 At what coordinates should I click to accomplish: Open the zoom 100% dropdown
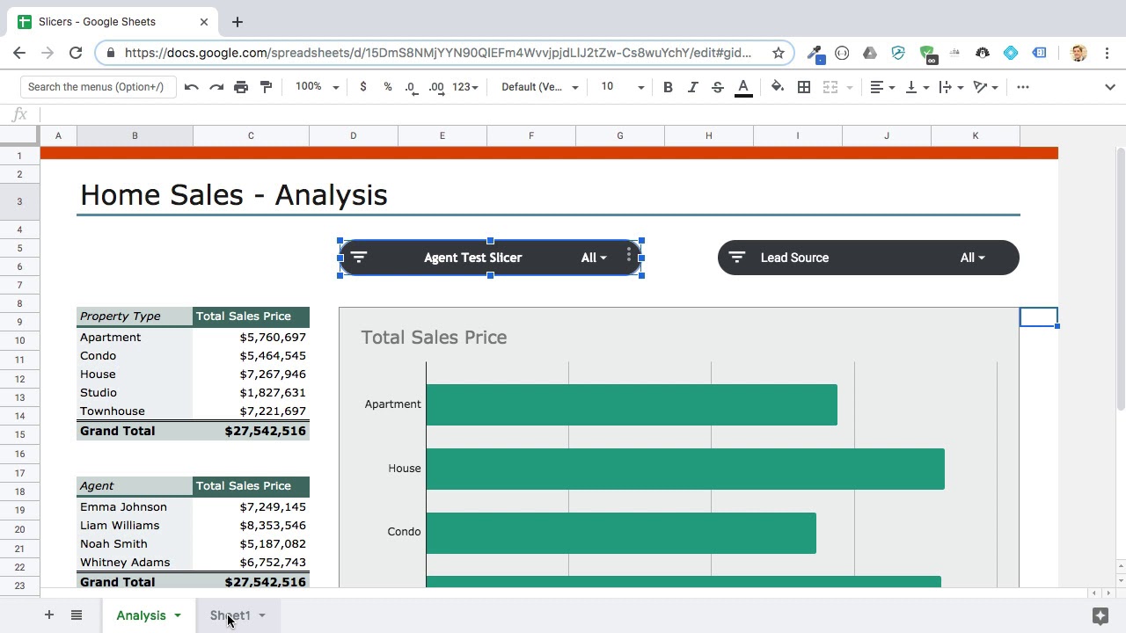coord(317,87)
